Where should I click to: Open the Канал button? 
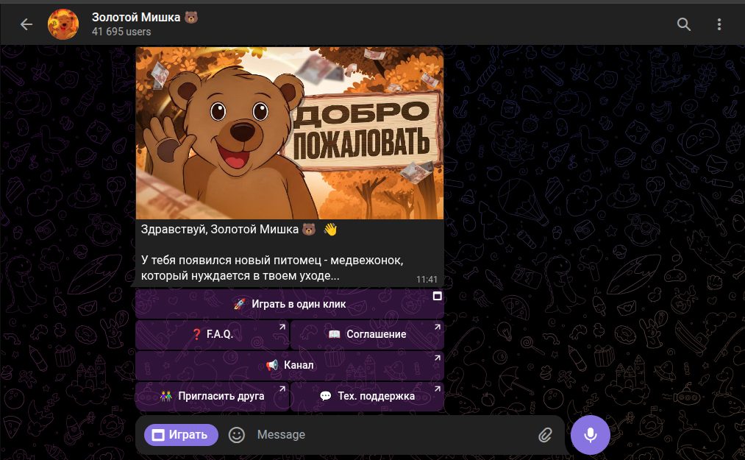(x=290, y=365)
